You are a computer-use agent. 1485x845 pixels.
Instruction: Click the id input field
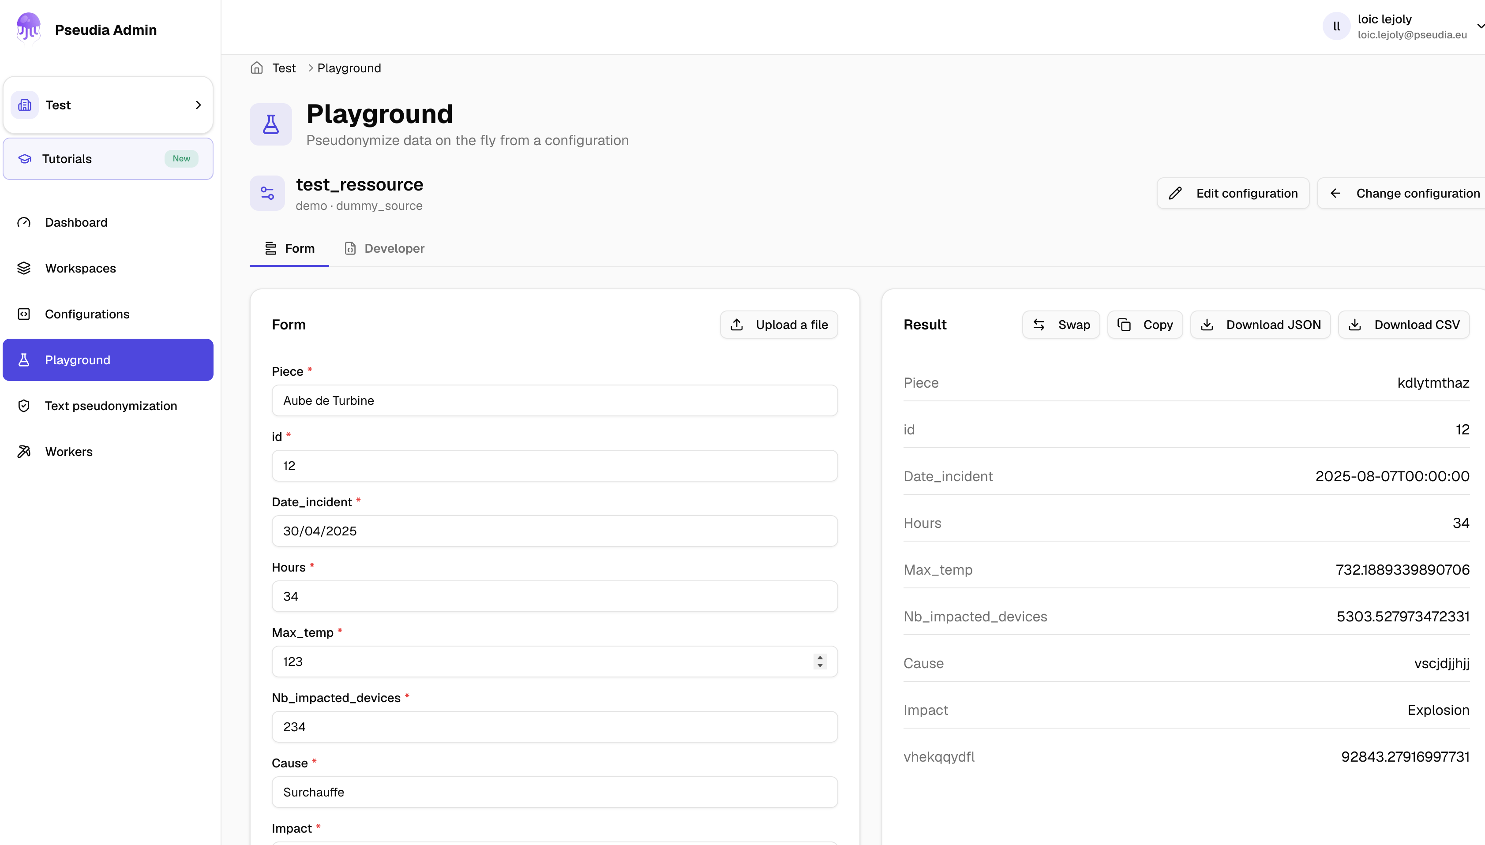click(x=555, y=465)
